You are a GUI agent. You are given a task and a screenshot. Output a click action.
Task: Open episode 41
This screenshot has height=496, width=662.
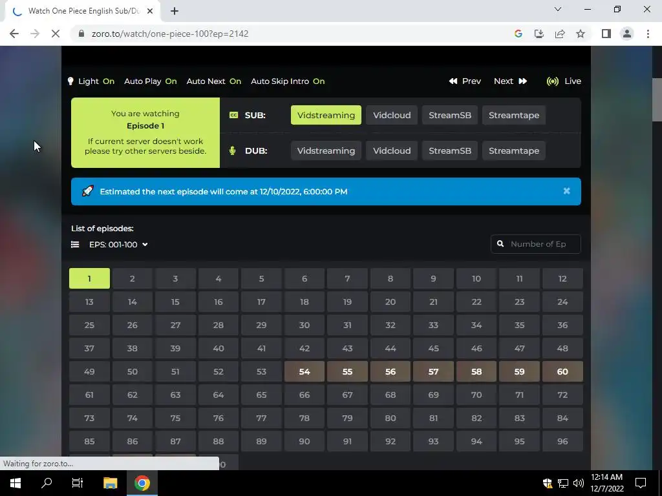[261, 348]
